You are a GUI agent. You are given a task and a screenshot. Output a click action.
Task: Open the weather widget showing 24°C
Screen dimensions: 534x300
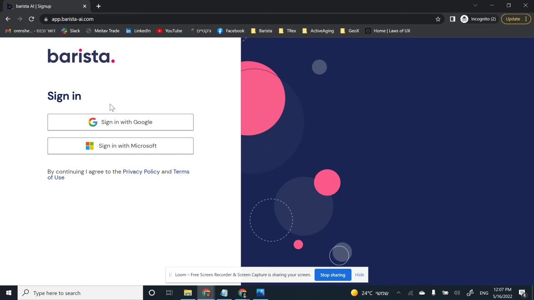click(x=370, y=293)
